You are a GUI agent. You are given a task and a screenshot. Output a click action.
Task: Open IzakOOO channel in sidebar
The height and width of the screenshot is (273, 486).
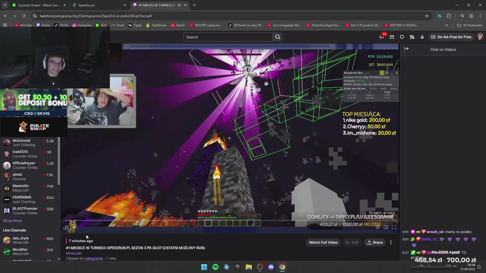pyautogui.click(x=30, y=154)
